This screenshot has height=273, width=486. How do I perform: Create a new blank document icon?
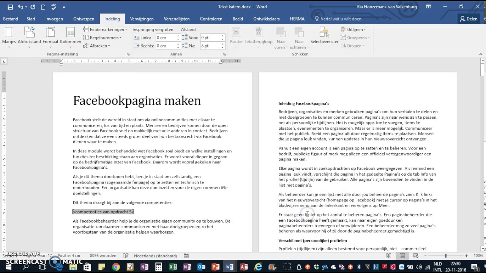pos(43,7)
